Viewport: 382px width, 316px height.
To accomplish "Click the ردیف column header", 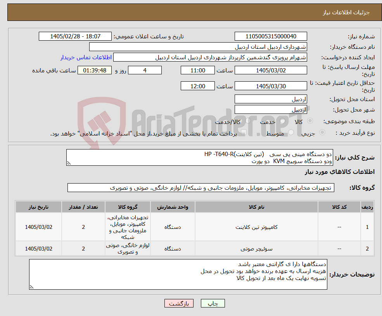I will point(367,207).
